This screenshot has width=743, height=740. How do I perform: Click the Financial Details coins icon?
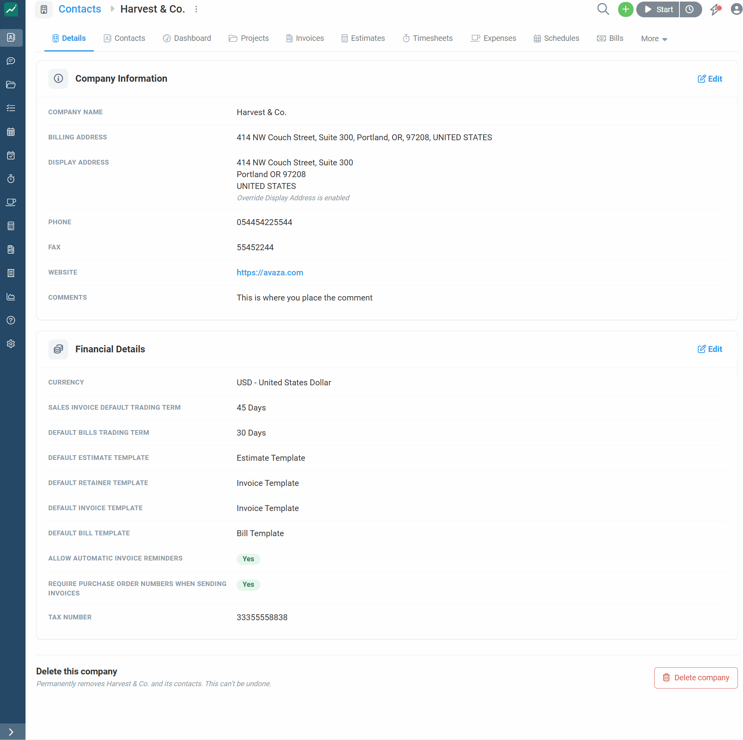tap(58, 349)
